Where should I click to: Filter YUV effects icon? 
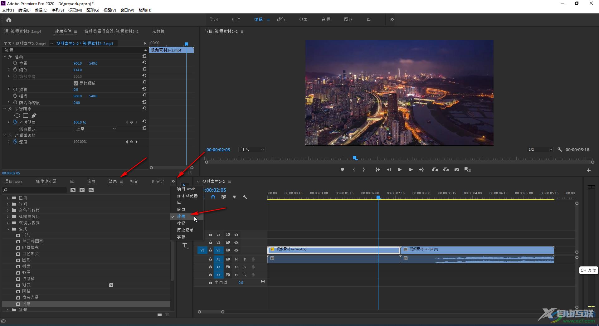coord(91,190)
